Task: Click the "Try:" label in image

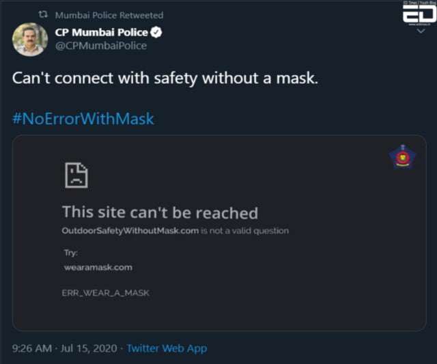Action: 70,253
